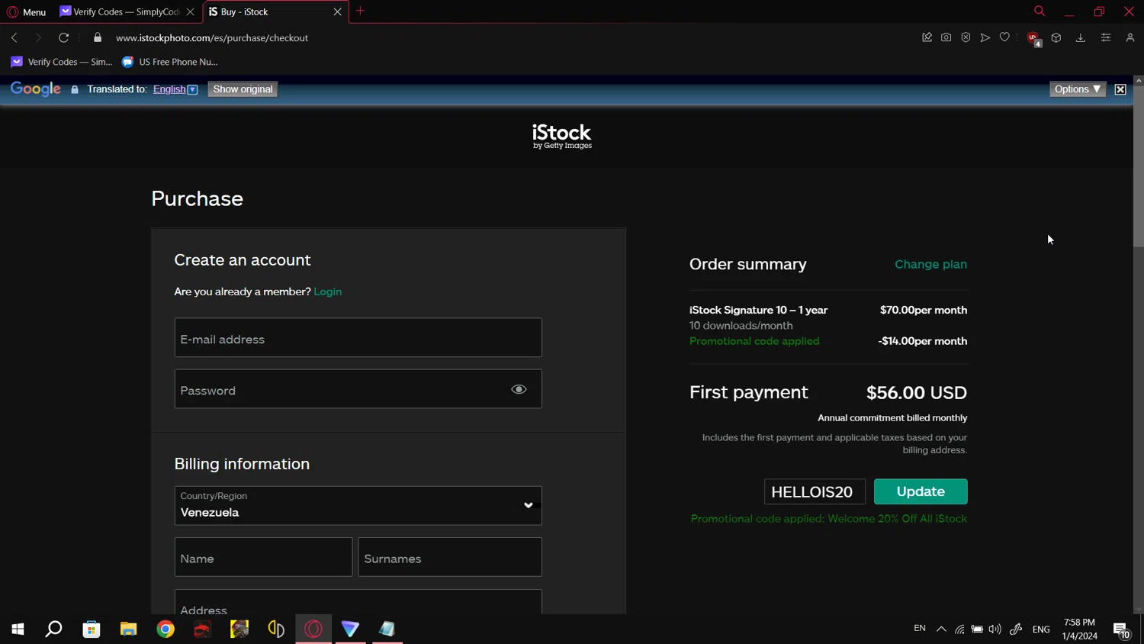Open the volume tray icon
Image resolution: width=1144 pixels, height=644 pixels.
coord(995,629)
